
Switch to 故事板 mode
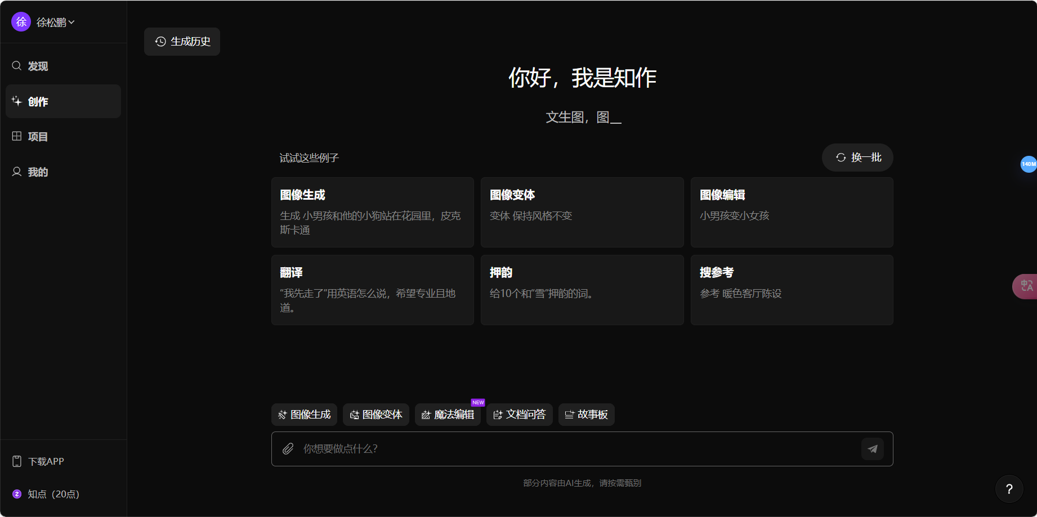click(586, 415)
